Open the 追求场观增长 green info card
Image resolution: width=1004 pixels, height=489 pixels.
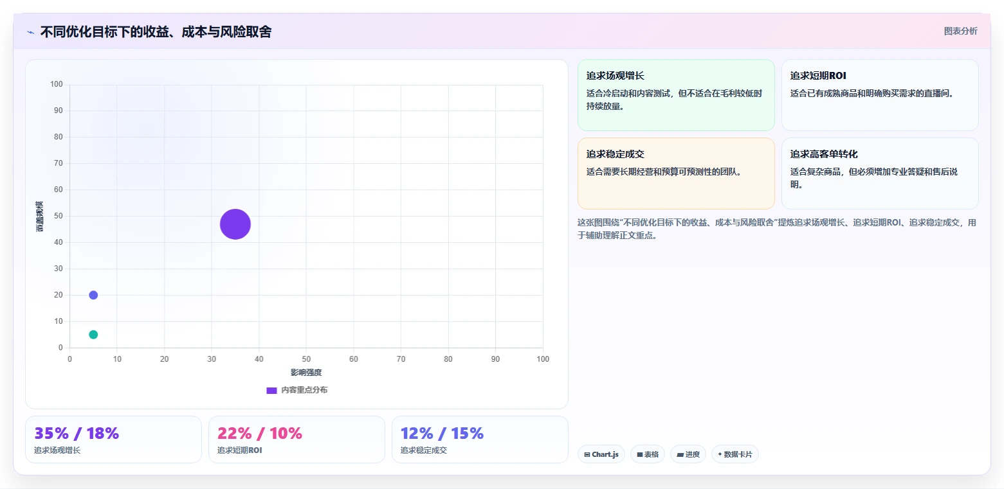[676, 95]
